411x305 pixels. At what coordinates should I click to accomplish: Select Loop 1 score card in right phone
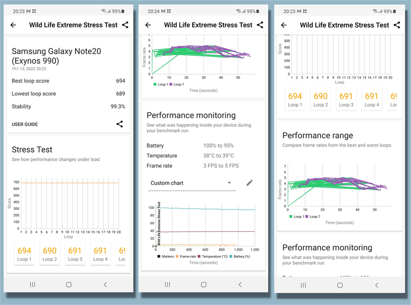[x=295, y=99]
